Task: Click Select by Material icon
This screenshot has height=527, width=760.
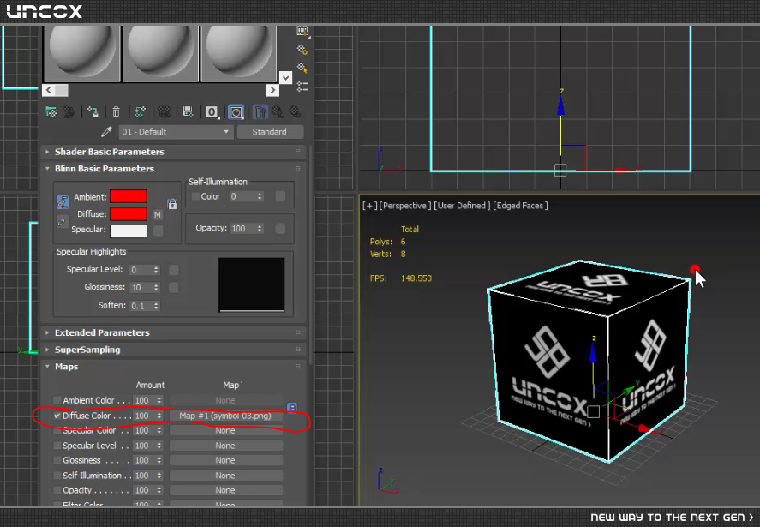Action: tap(302, 68)
